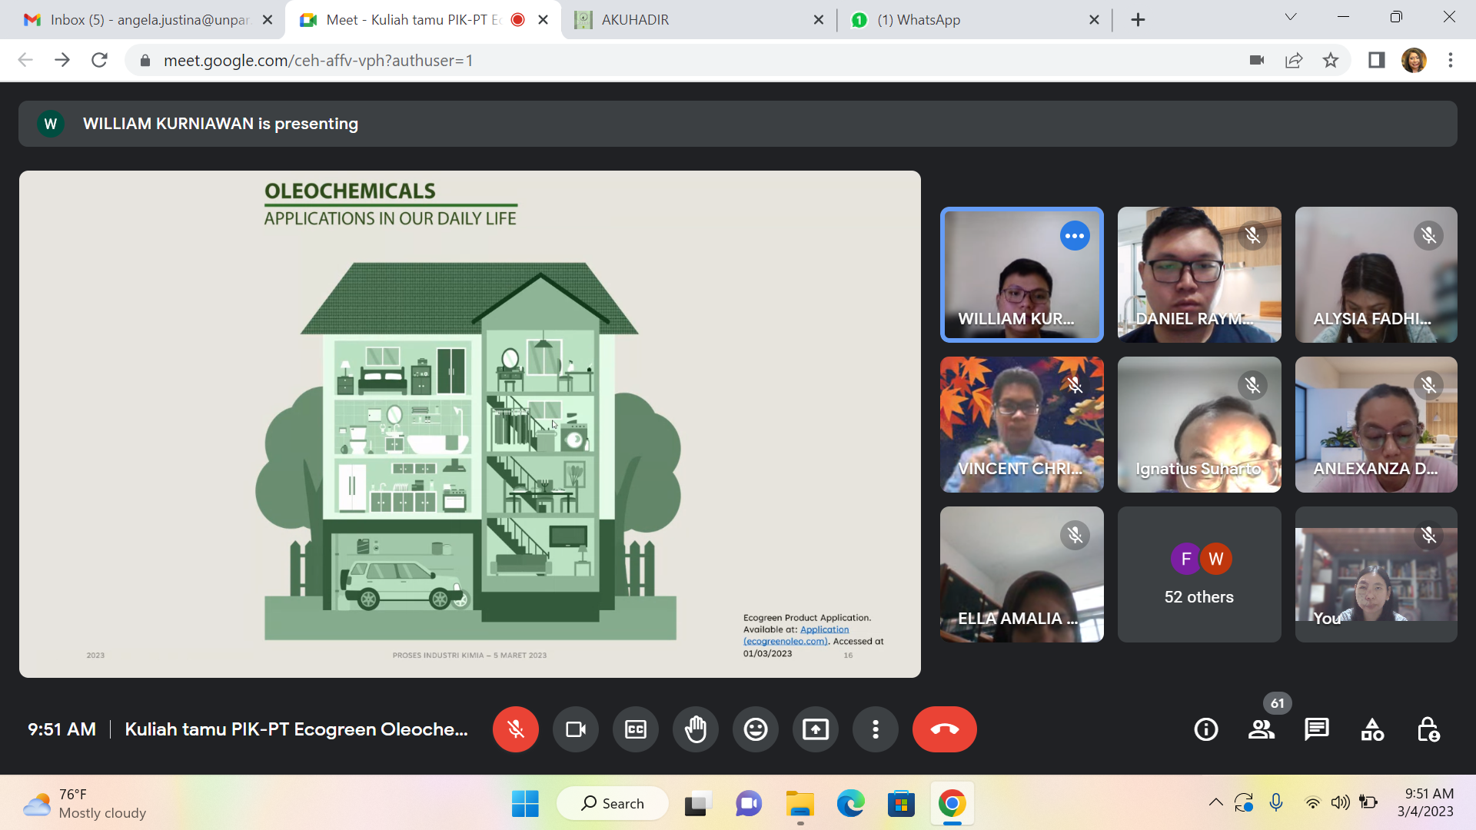This screenshot has height=830, width=1476.
Task: Show the people list with 61 badge
Action: [1262, 729]
